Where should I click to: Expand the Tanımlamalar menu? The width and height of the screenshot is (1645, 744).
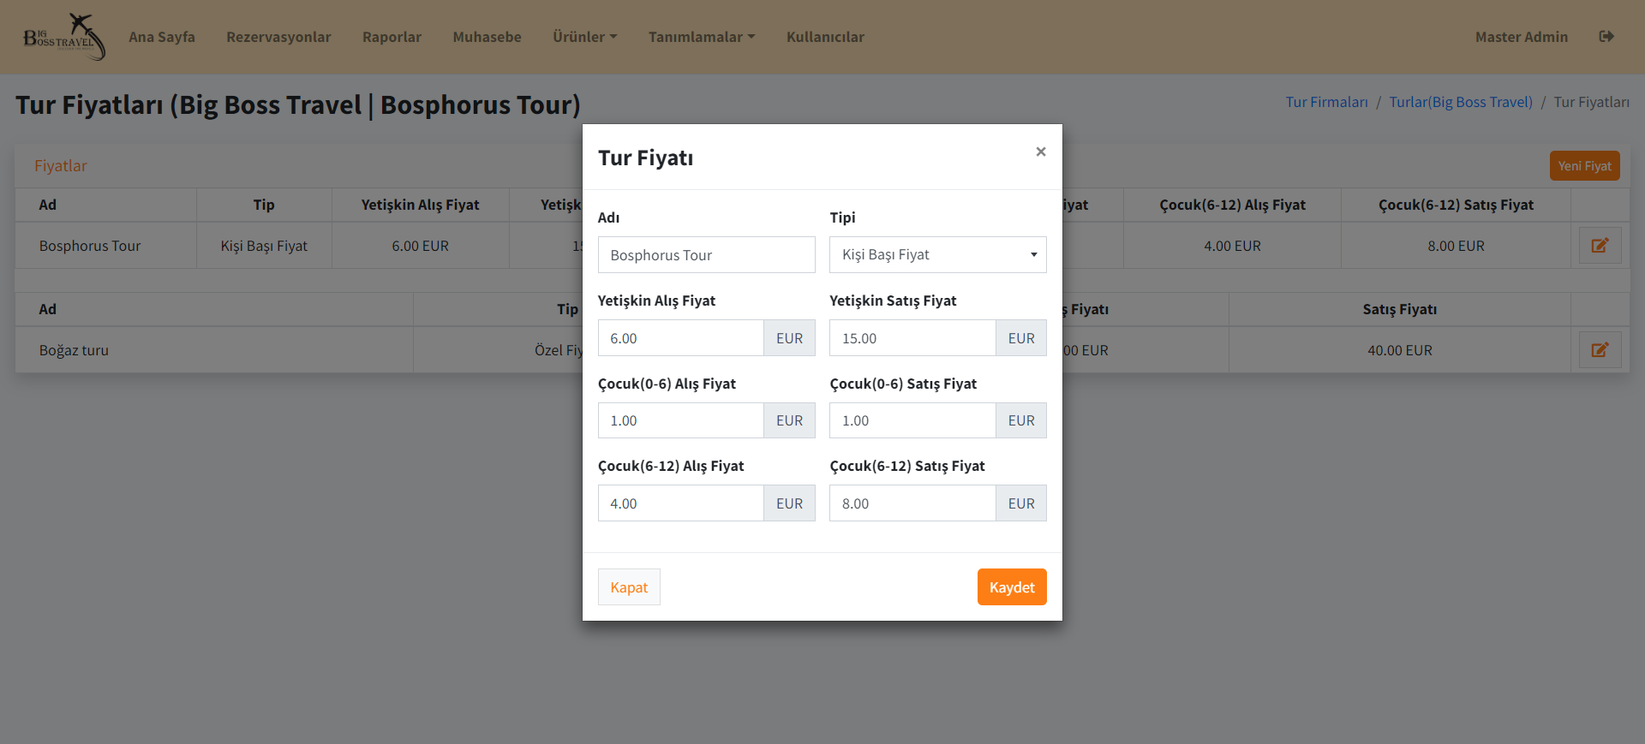(x=702, y=37)
